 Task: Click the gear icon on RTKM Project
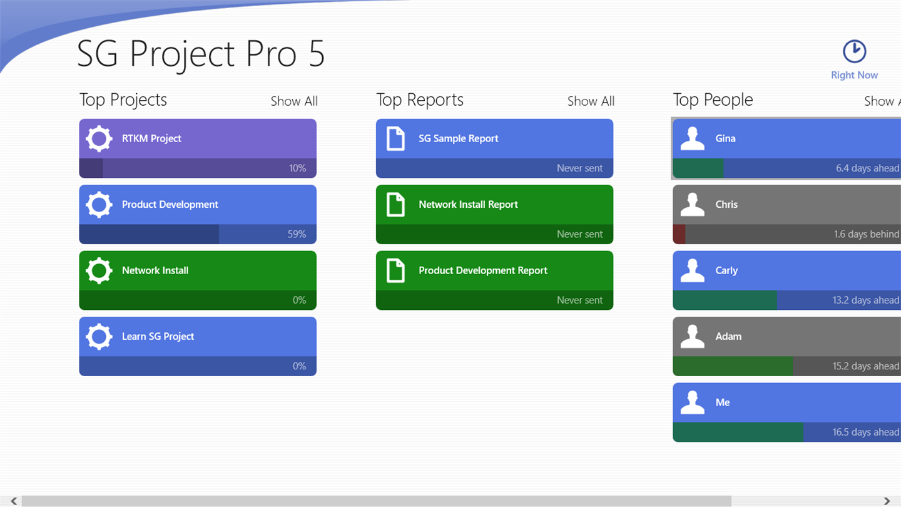coord(99,139)
